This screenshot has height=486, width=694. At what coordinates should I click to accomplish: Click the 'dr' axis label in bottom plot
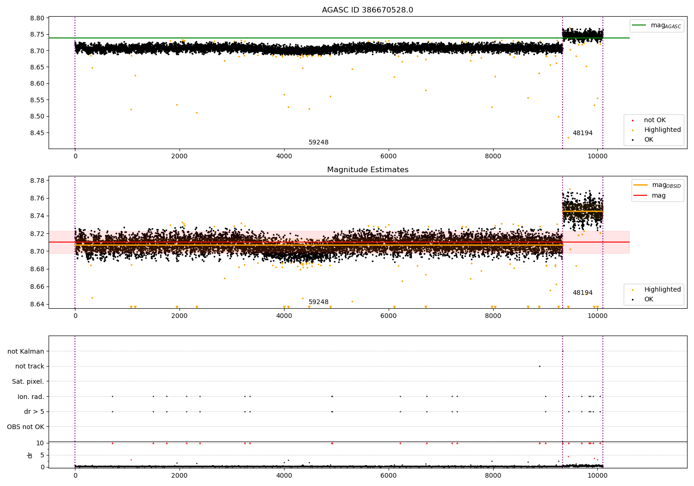(30, 455)
